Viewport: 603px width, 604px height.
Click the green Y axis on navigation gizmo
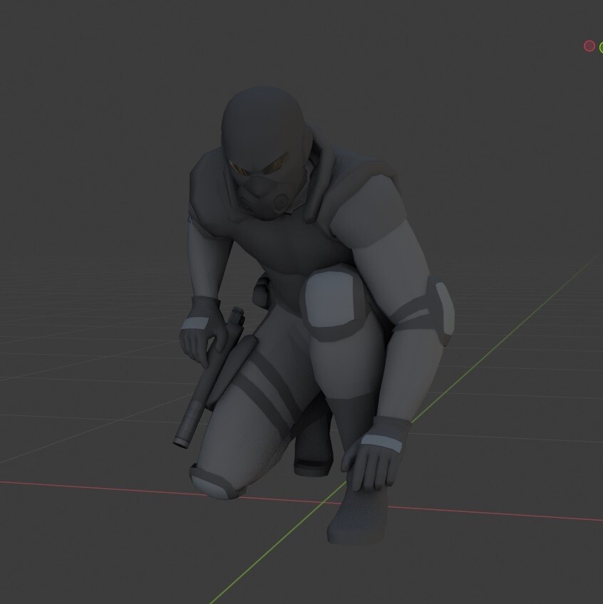602,47
